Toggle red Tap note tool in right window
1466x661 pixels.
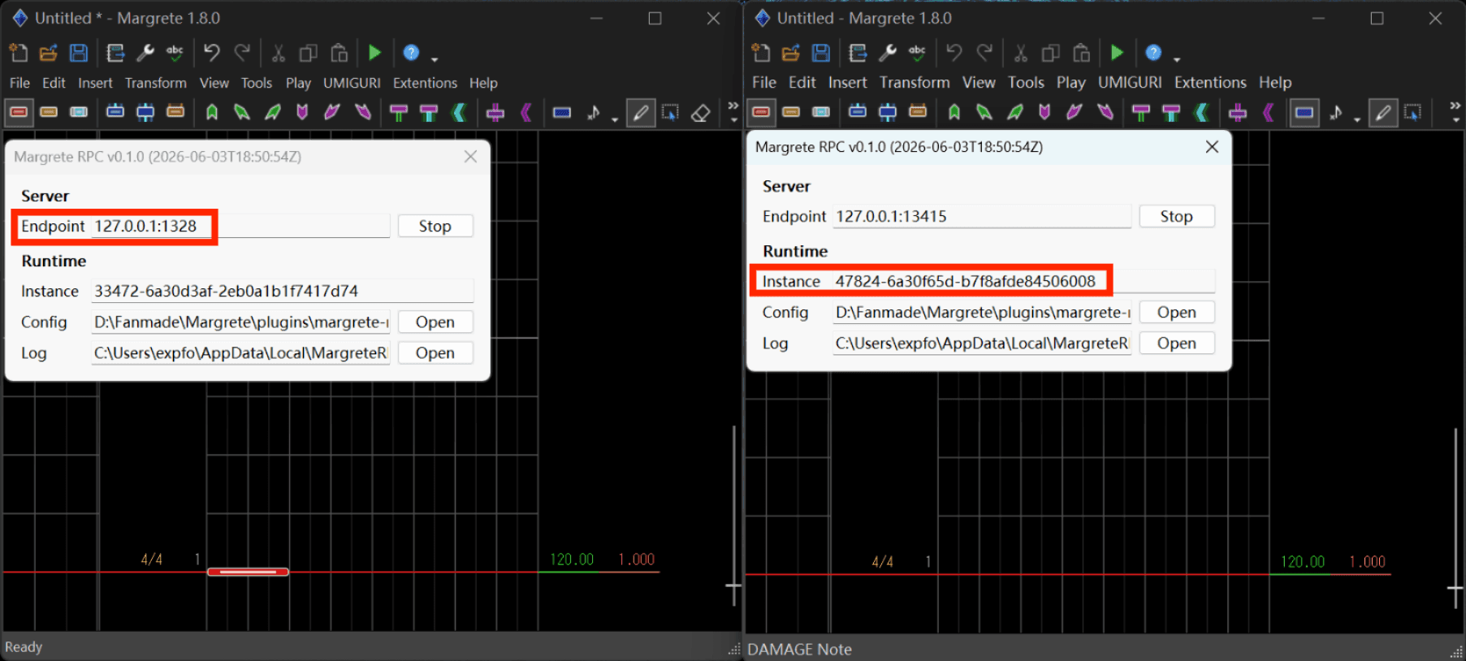coord(761,112)
